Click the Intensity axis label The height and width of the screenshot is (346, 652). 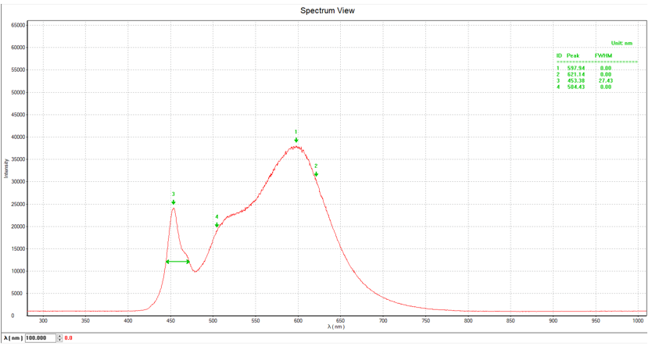pos(6,168)
